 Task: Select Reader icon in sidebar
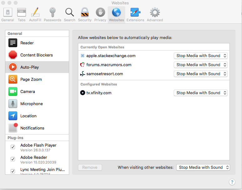click(13, 43)
